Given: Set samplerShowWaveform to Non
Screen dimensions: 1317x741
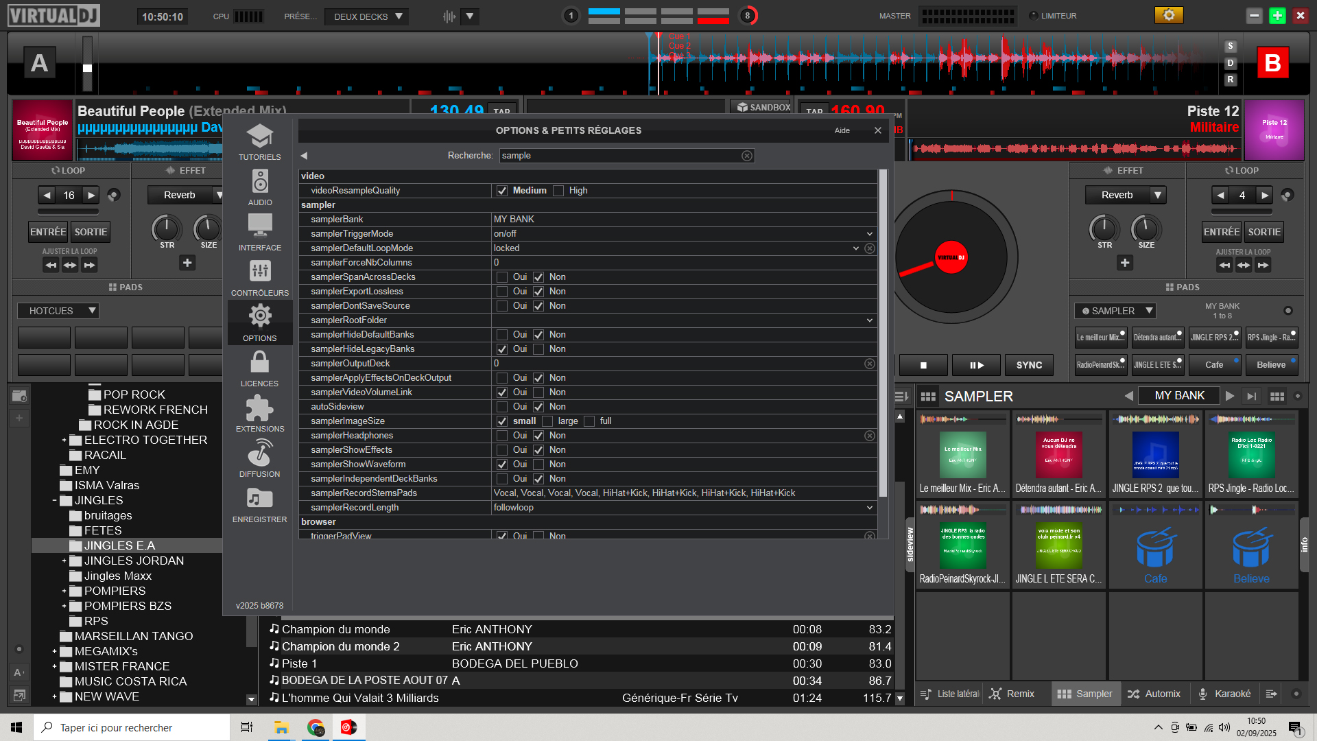Looking at the screenshot, I should pyautogui.click(x=538, y=464).
